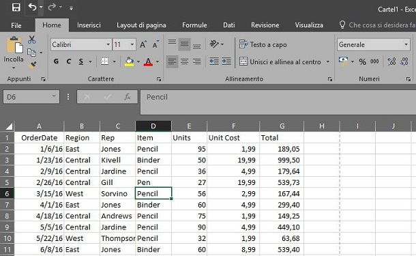Copy selection with the copy icon
This screenshot has height=256, width=416.
(x=31, y=53)
